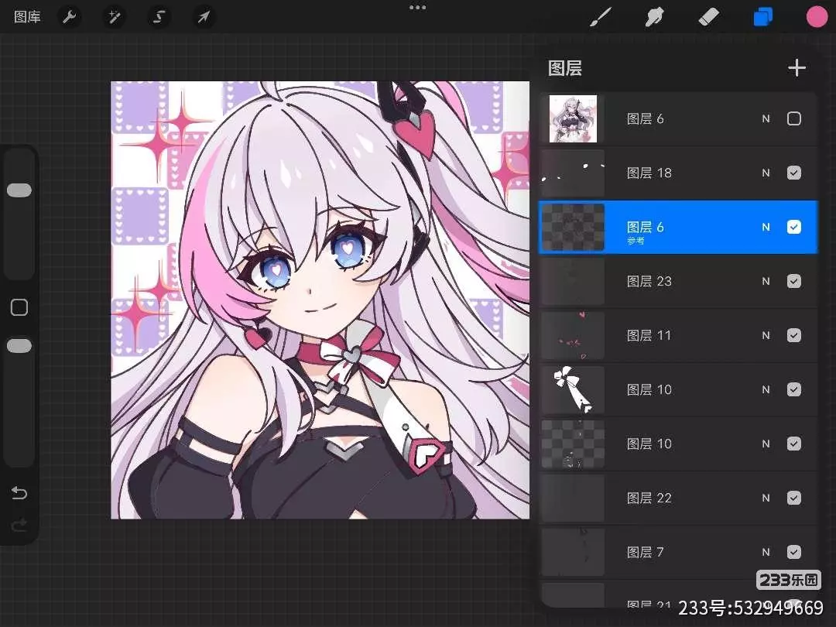The height and width of the screenshot is (627, 836).
Task: Tap the 参考 reference label
Action: (x=636, y=241)
